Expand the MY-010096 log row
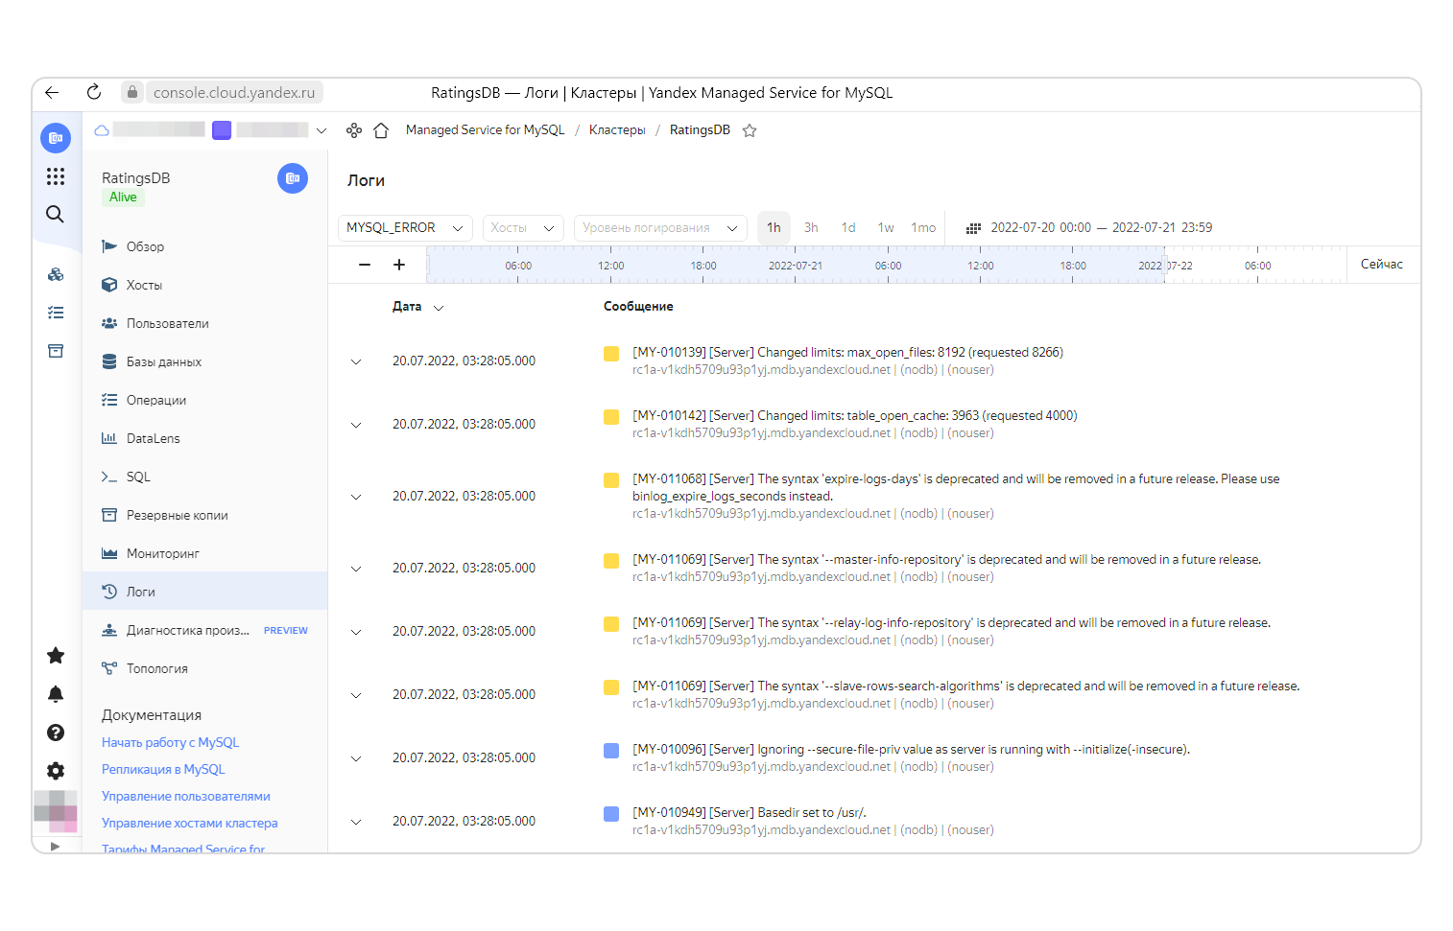 (x=356, y=758)
